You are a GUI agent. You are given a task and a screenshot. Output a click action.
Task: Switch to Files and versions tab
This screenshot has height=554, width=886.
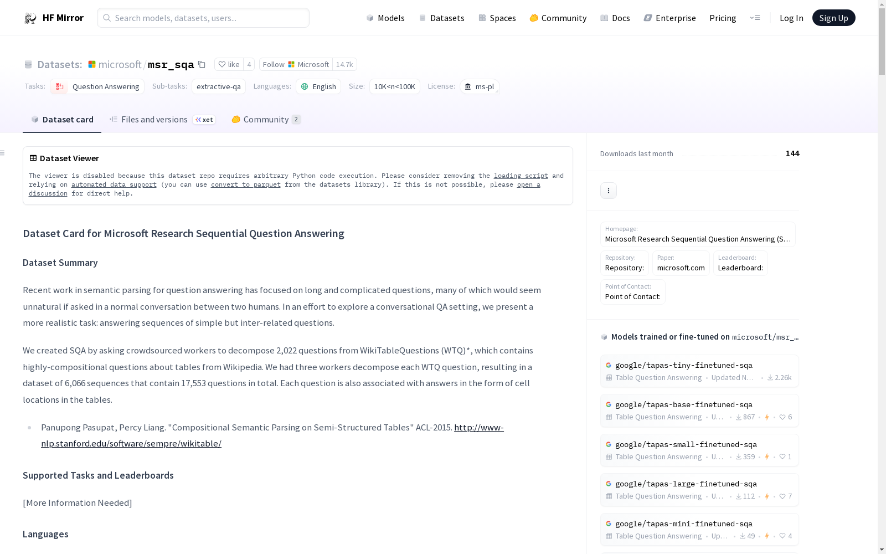(162, 120)
